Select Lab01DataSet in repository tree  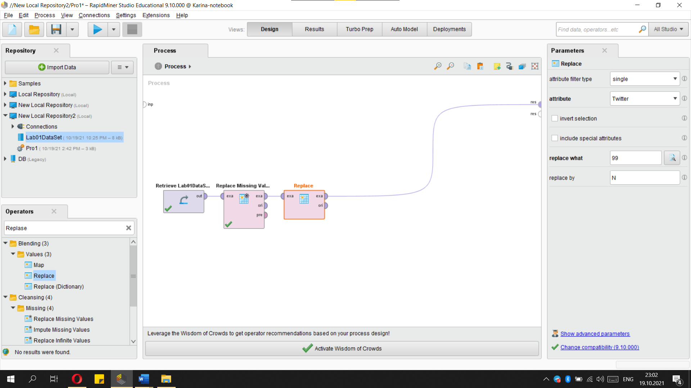[74, 137]
